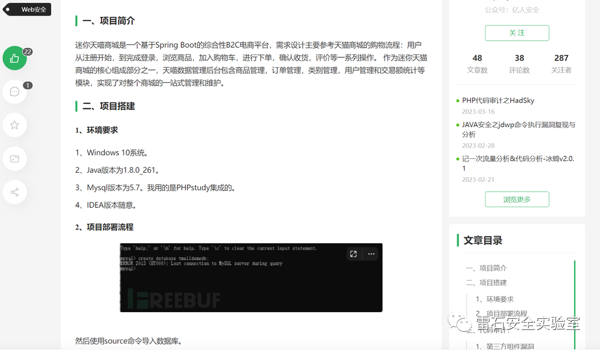Screen dimensions: 600x350
Task: Open comments via the speech bubble icon
Action: pos(14,92)
